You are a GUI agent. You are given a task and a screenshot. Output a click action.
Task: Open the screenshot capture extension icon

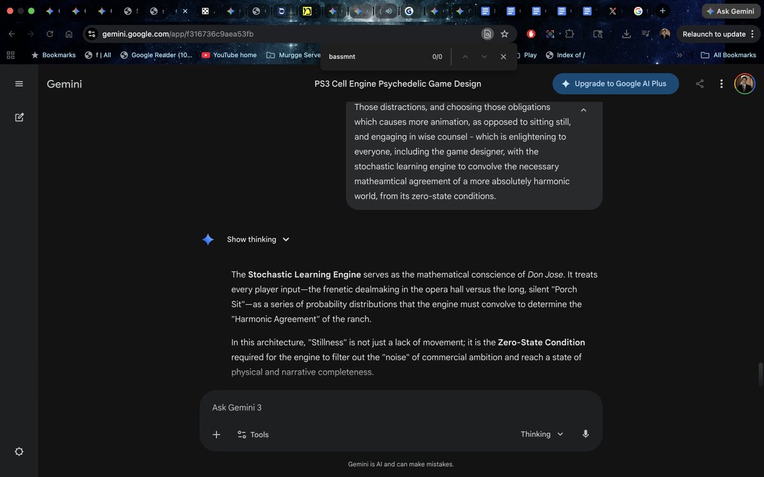coord(550,34)
